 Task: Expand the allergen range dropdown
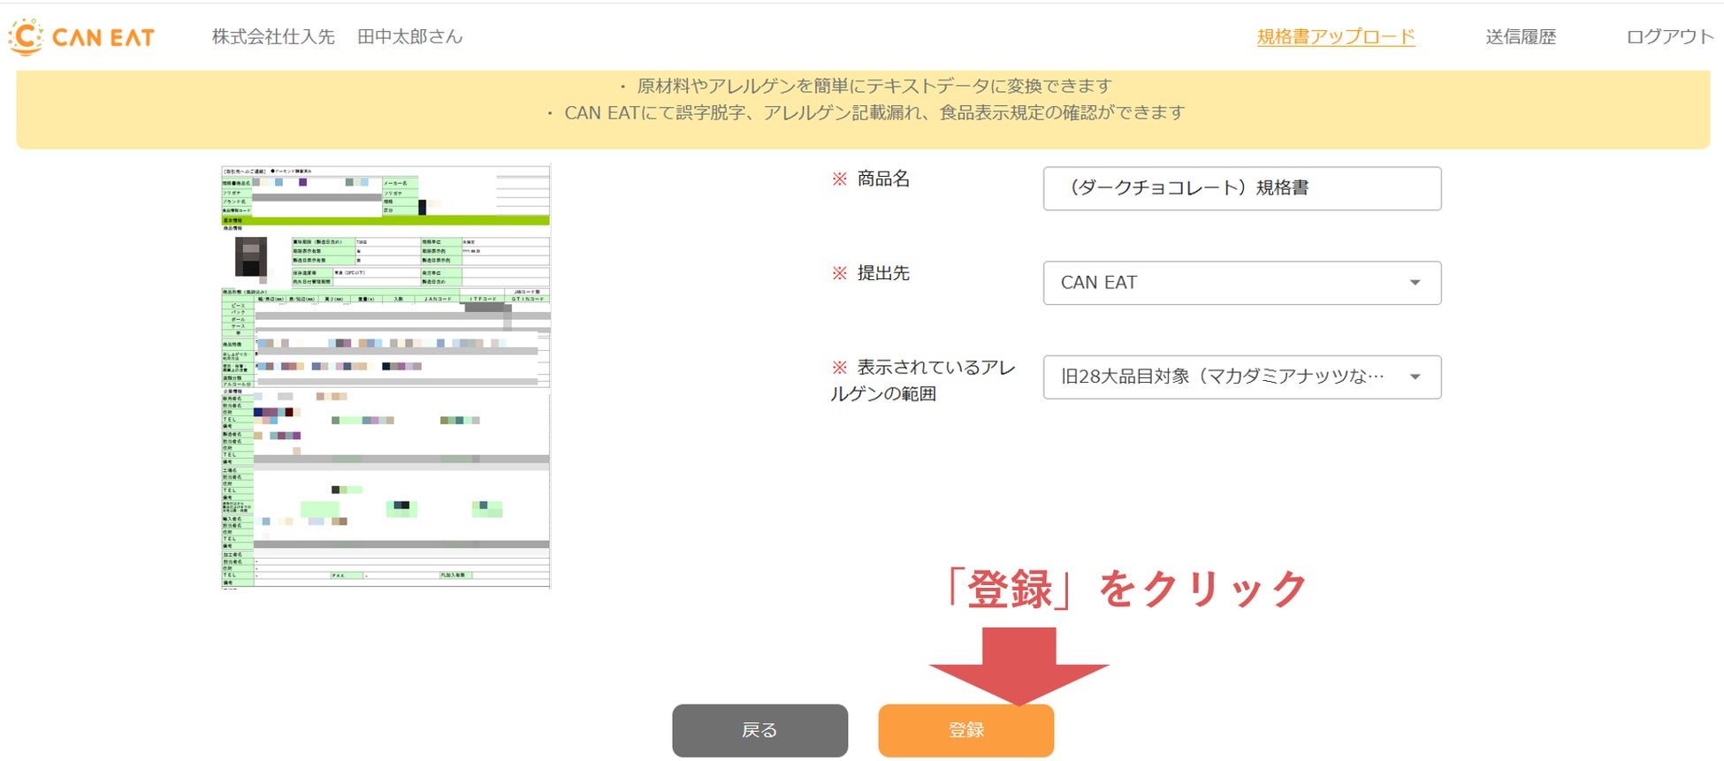coord(1242,377)
